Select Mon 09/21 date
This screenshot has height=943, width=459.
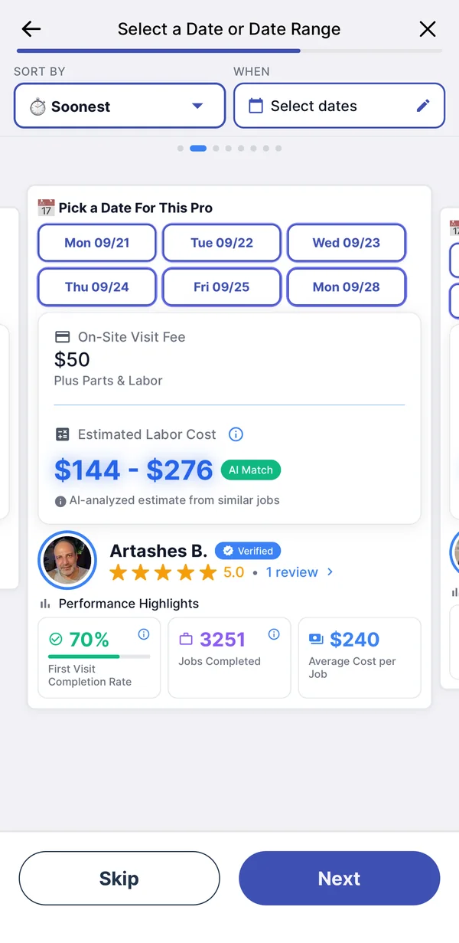tap(97, 243)
